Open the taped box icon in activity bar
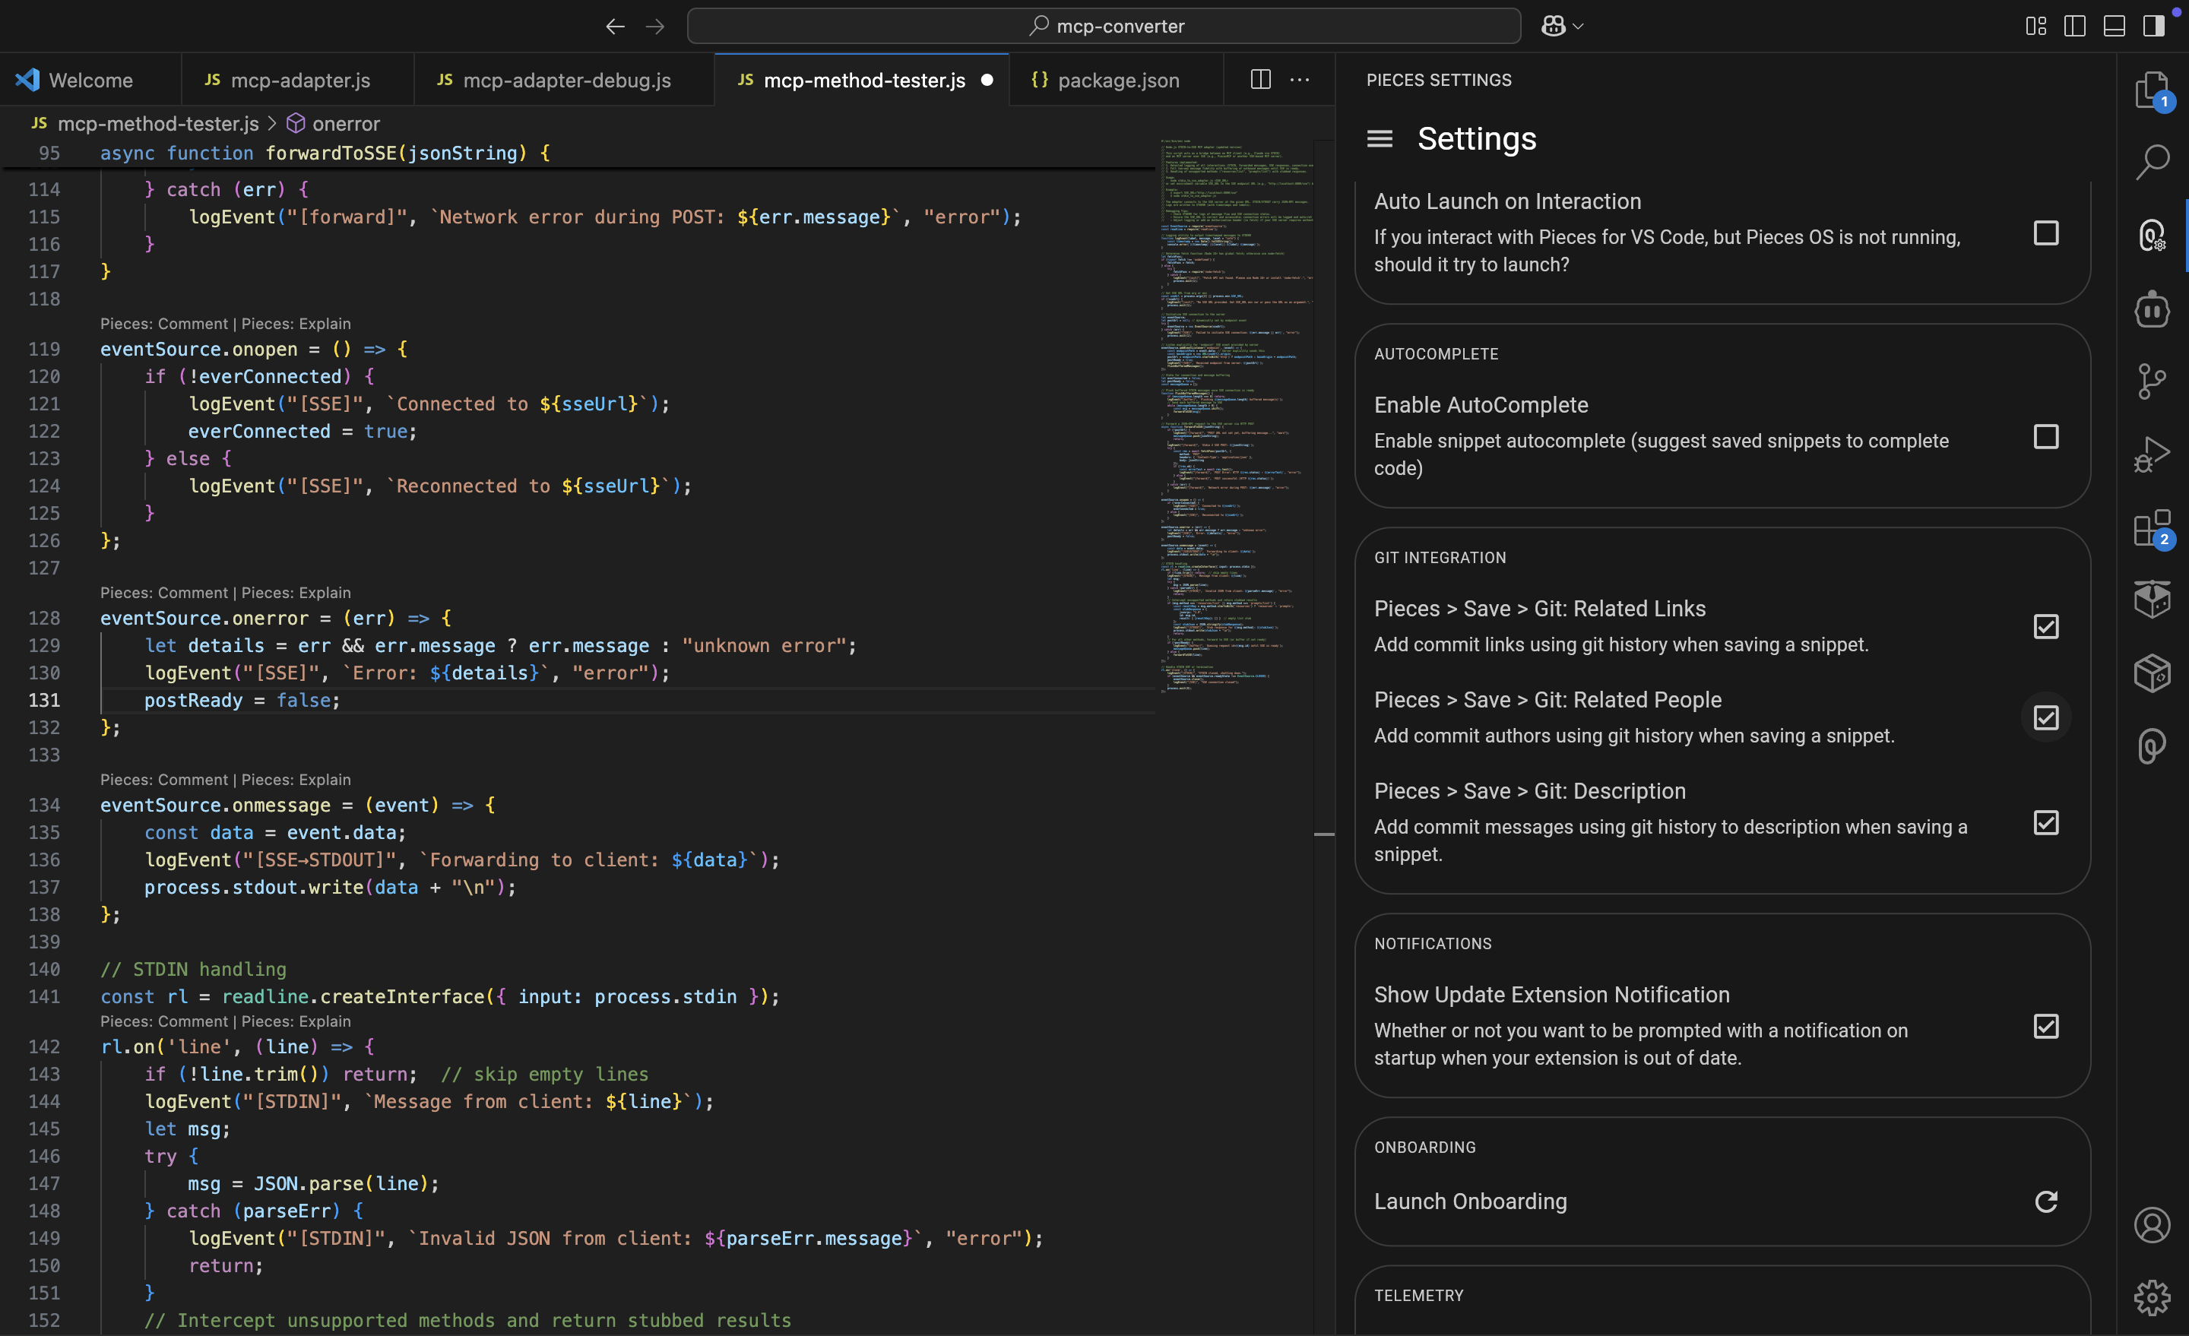This screenshot has height=1336, width=2189. point(2152,600)
